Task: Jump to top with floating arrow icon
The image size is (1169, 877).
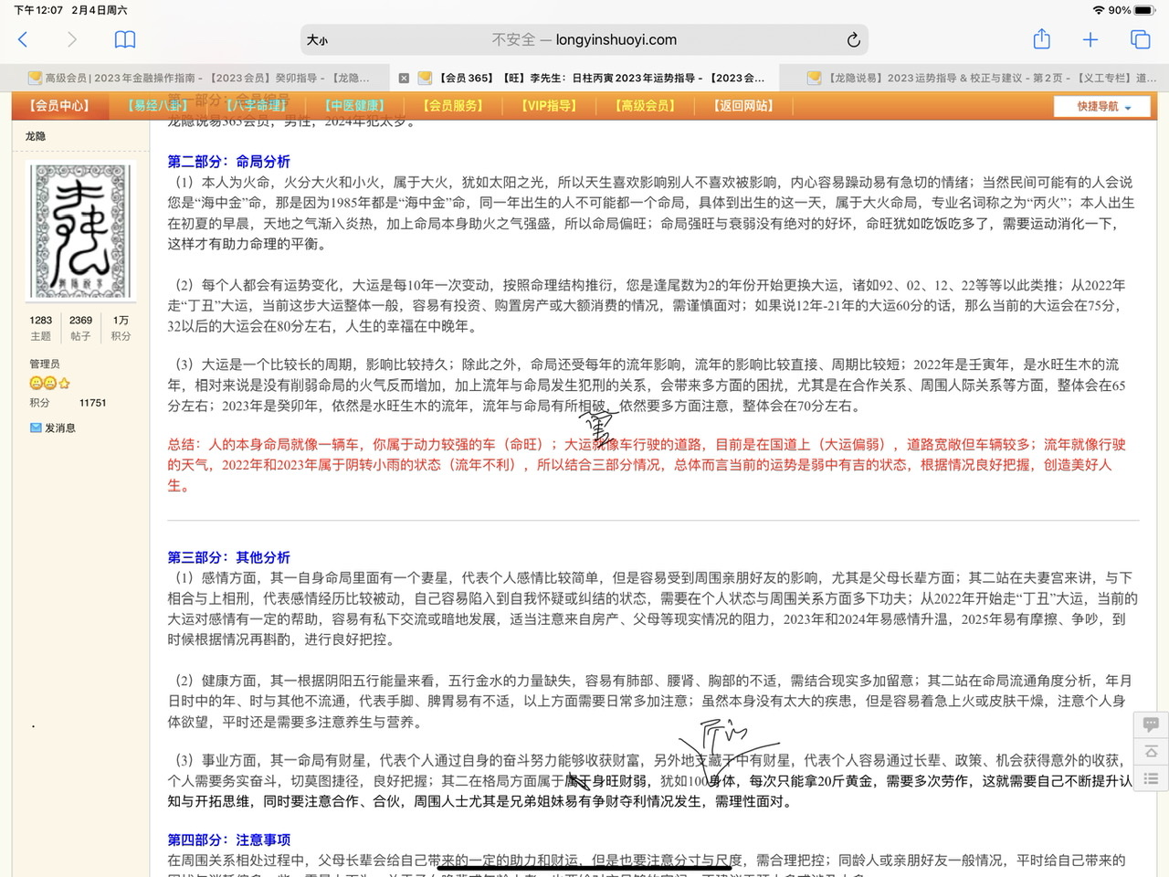Action: pos(1151,751)
